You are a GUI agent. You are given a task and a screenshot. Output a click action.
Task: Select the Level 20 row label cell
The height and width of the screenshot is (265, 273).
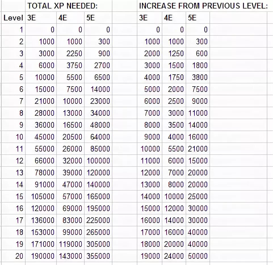click(x=13, y=256)
